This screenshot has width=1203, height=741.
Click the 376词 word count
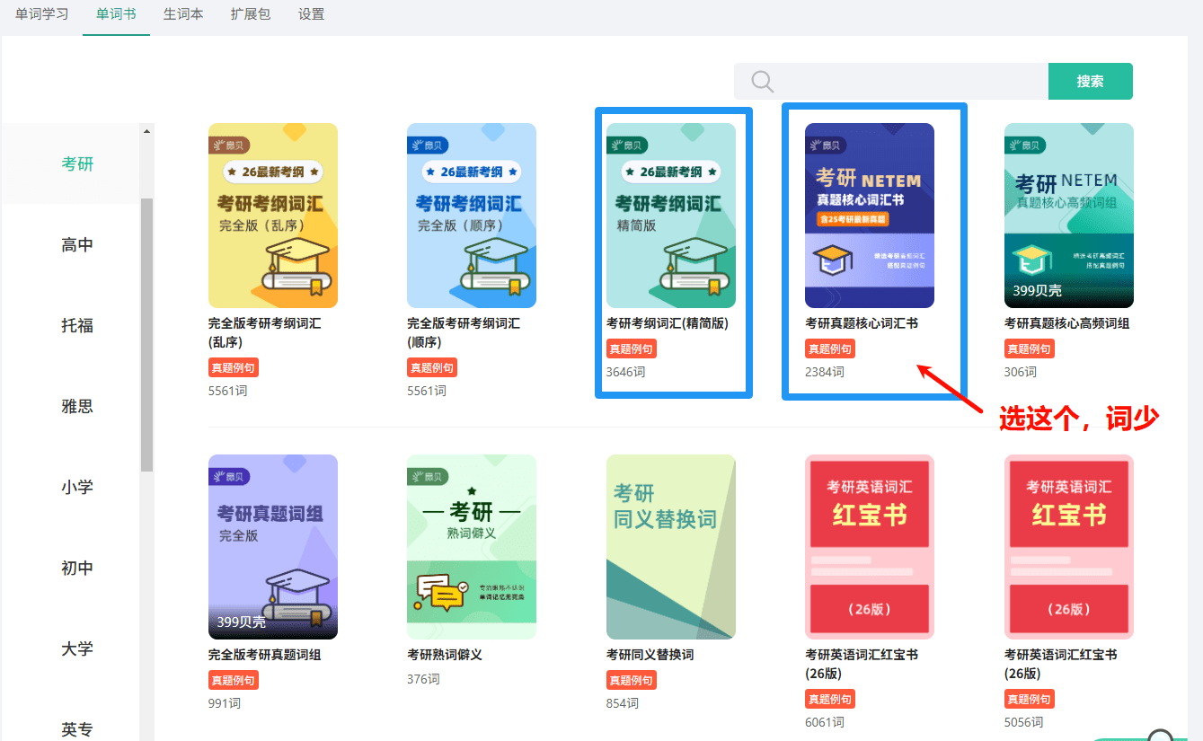(x=423, y=679)
